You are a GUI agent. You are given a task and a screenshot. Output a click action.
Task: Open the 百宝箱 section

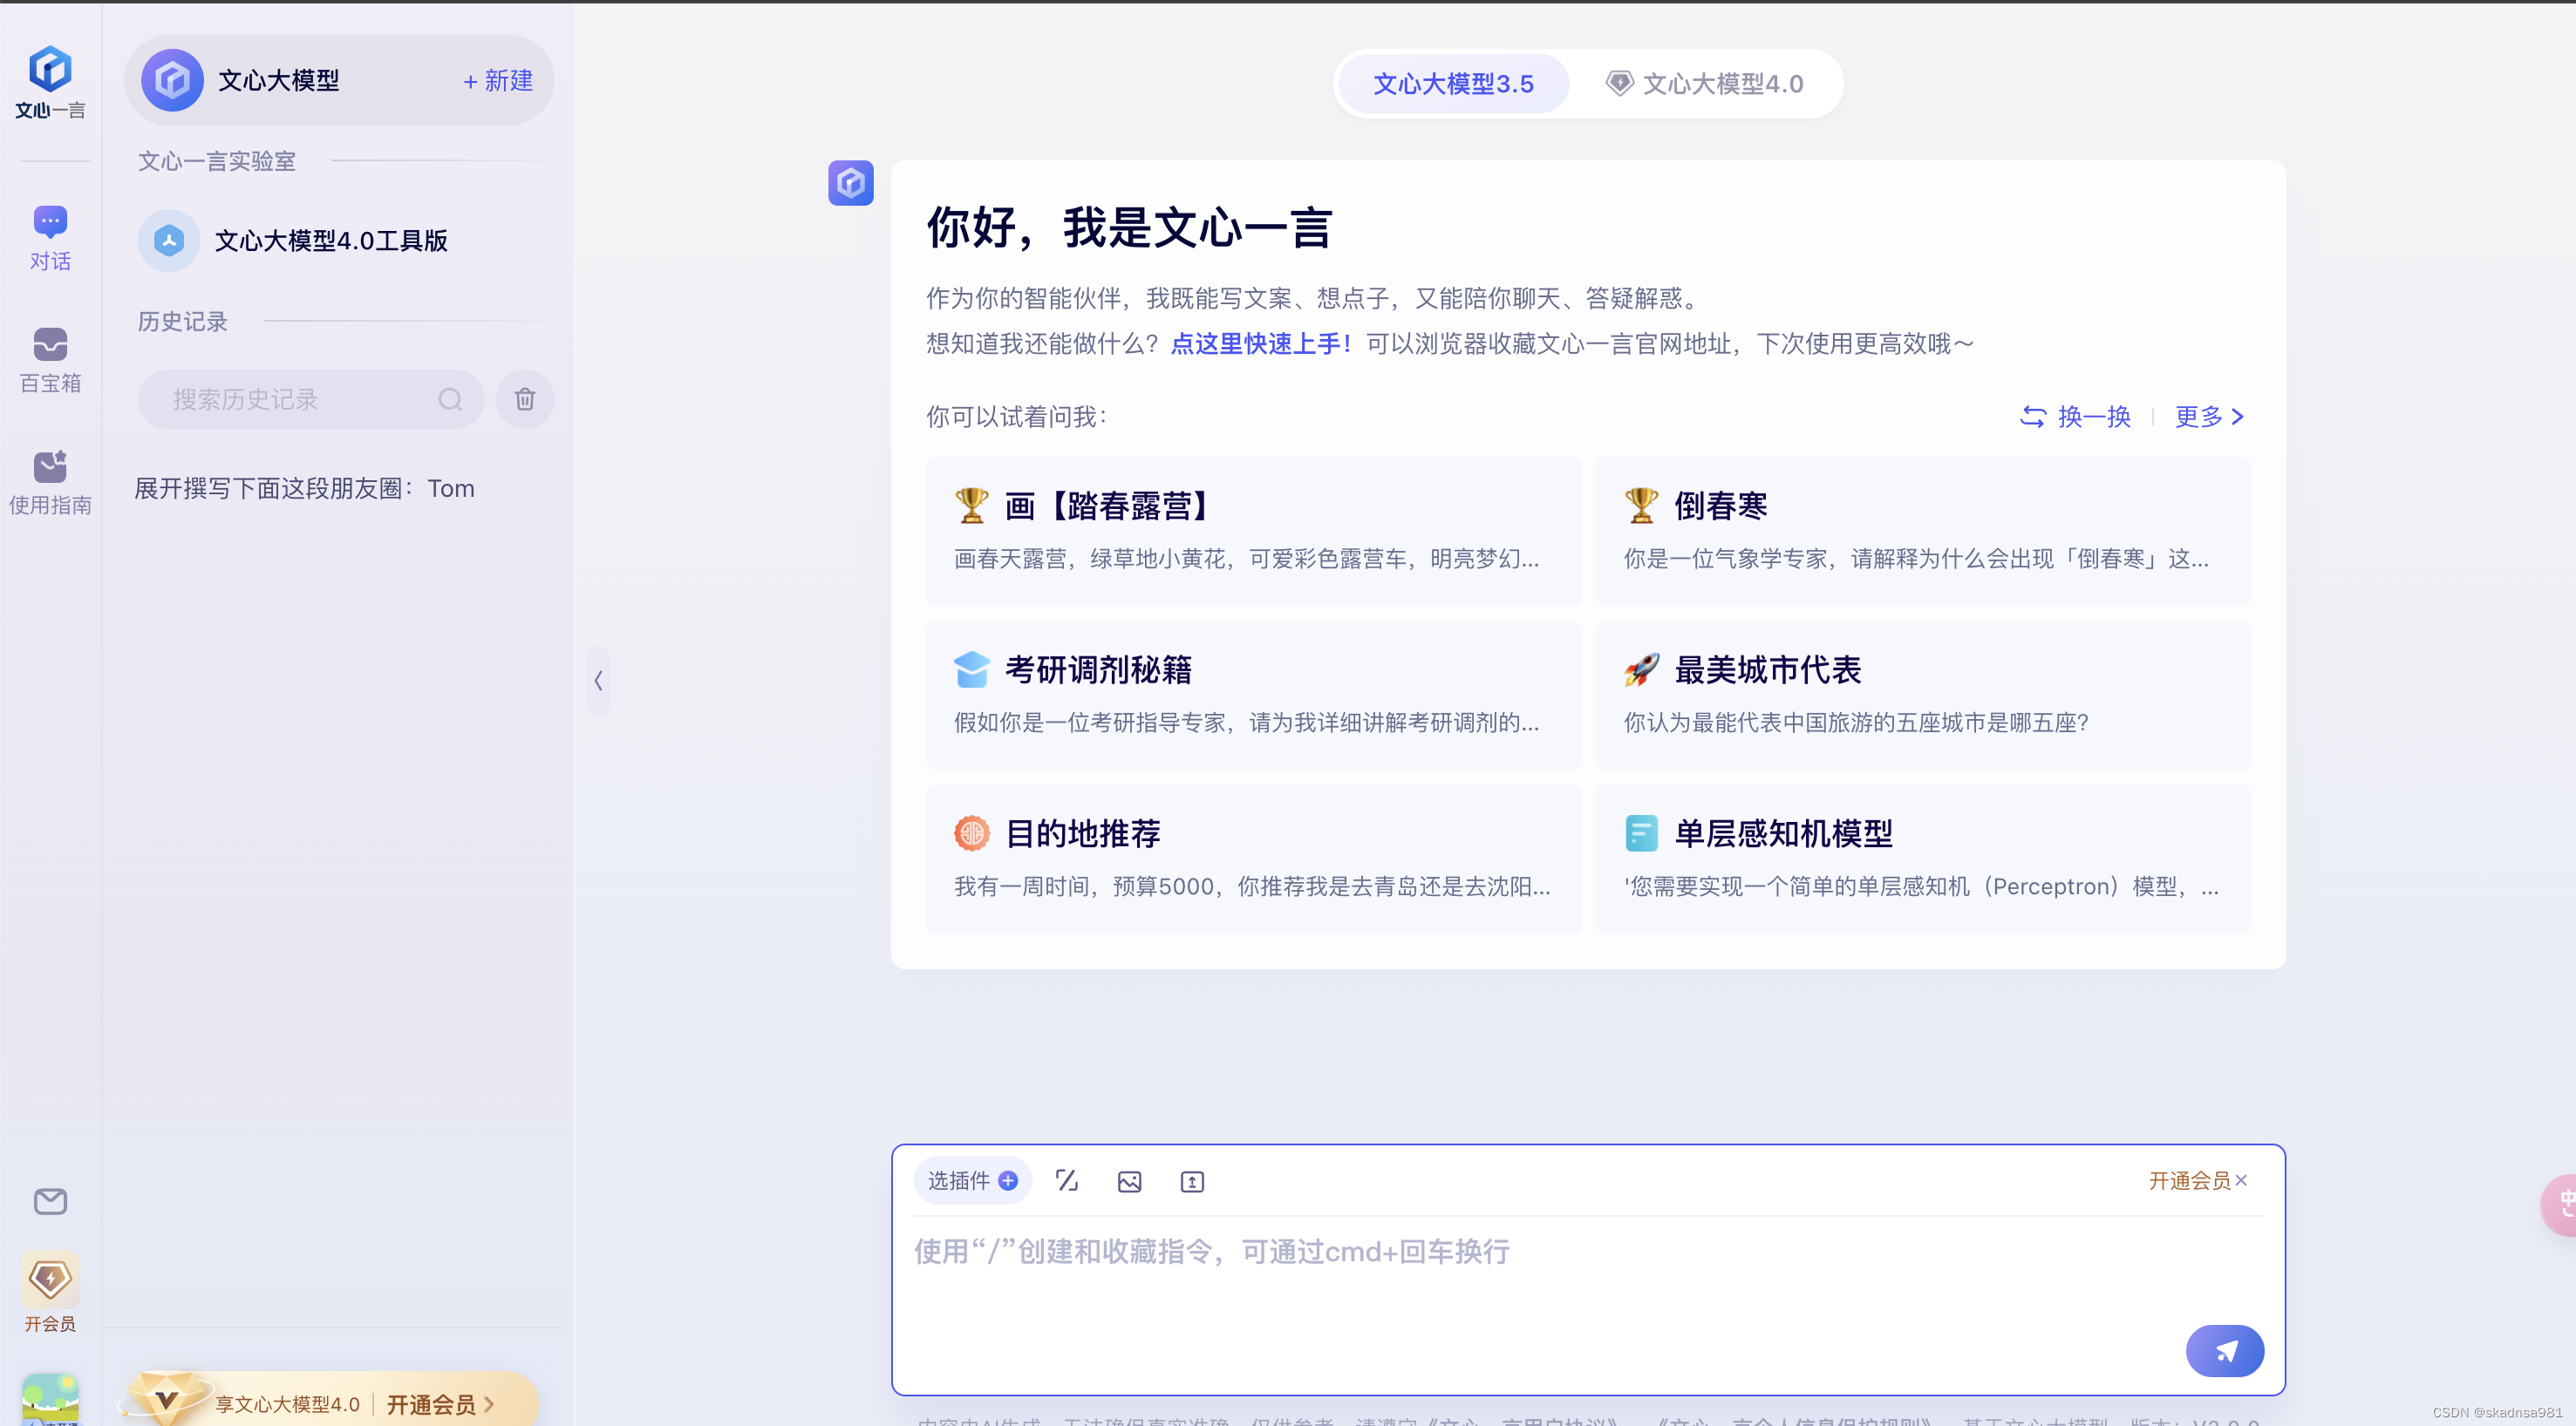pos(49,360)
